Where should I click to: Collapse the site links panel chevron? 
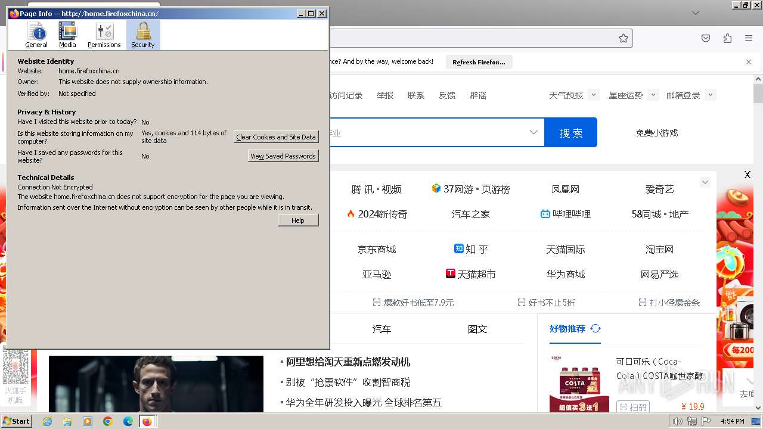[x=705, y=182]
